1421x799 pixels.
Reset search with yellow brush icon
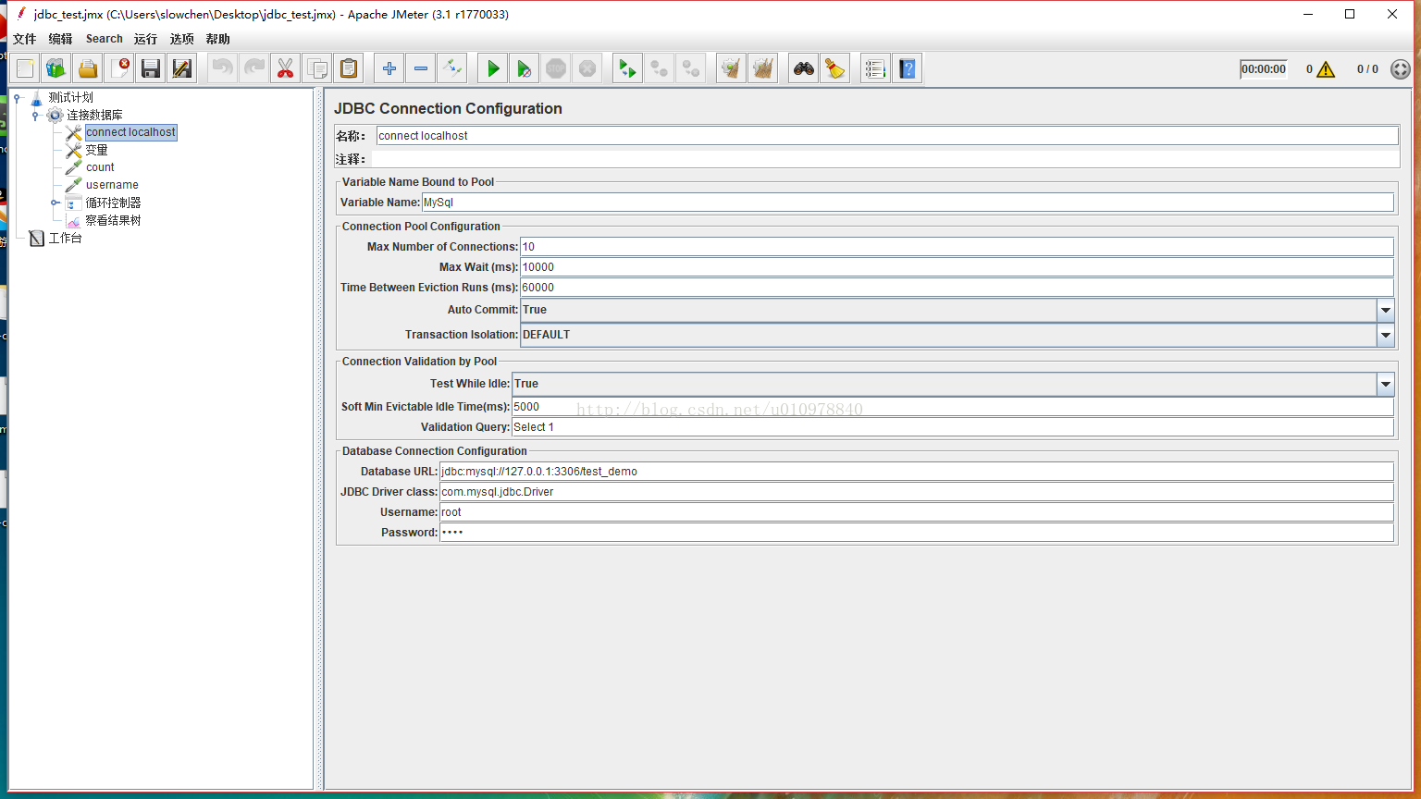pyautogui.click(x=835, y=68)
